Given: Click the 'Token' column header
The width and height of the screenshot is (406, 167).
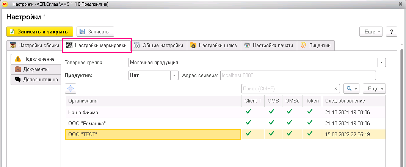Looking at the screenshot, I should (x=312, y=101).
